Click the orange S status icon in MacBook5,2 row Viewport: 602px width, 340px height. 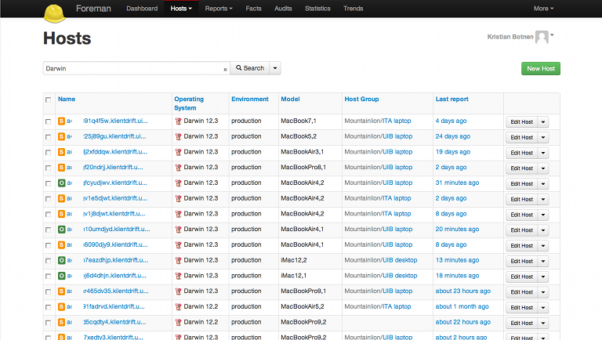click(x=61, y=136)
